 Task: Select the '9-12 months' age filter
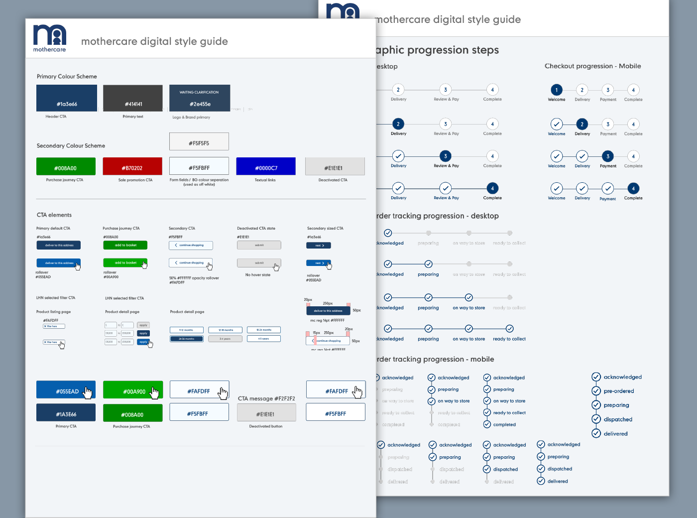coord(187,330)
